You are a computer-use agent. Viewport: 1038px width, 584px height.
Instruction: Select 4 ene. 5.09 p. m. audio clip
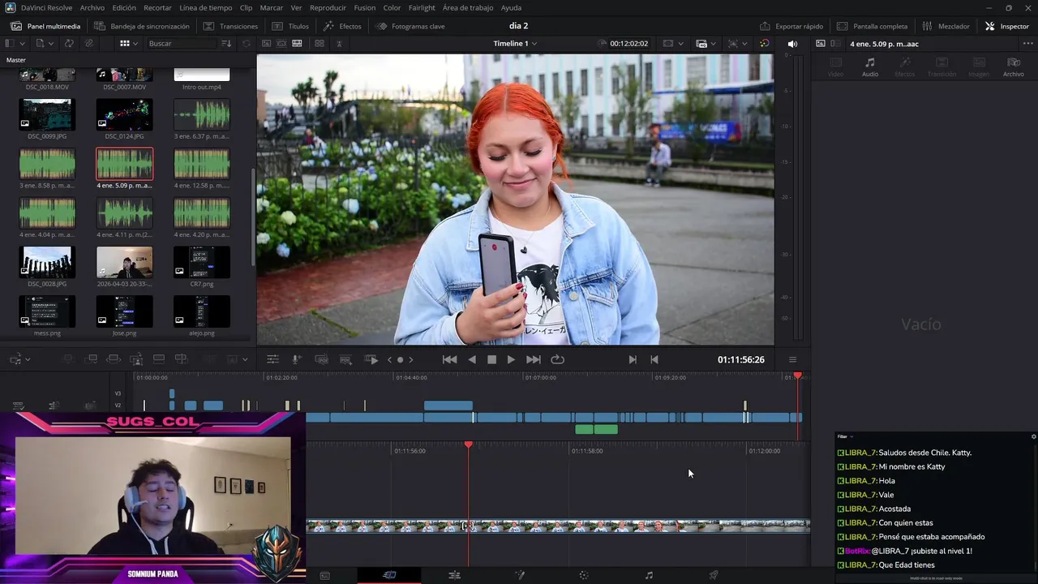click(x=124, y=164)
